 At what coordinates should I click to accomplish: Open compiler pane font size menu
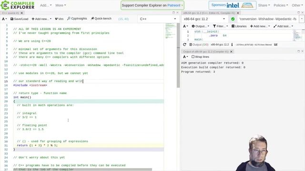tap(185, 26)
